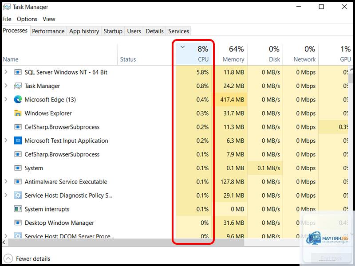Expand the Microsoft Edge (13) process group
The height and width of the screenshot is (266, 355).
click(x=6, y=99)
